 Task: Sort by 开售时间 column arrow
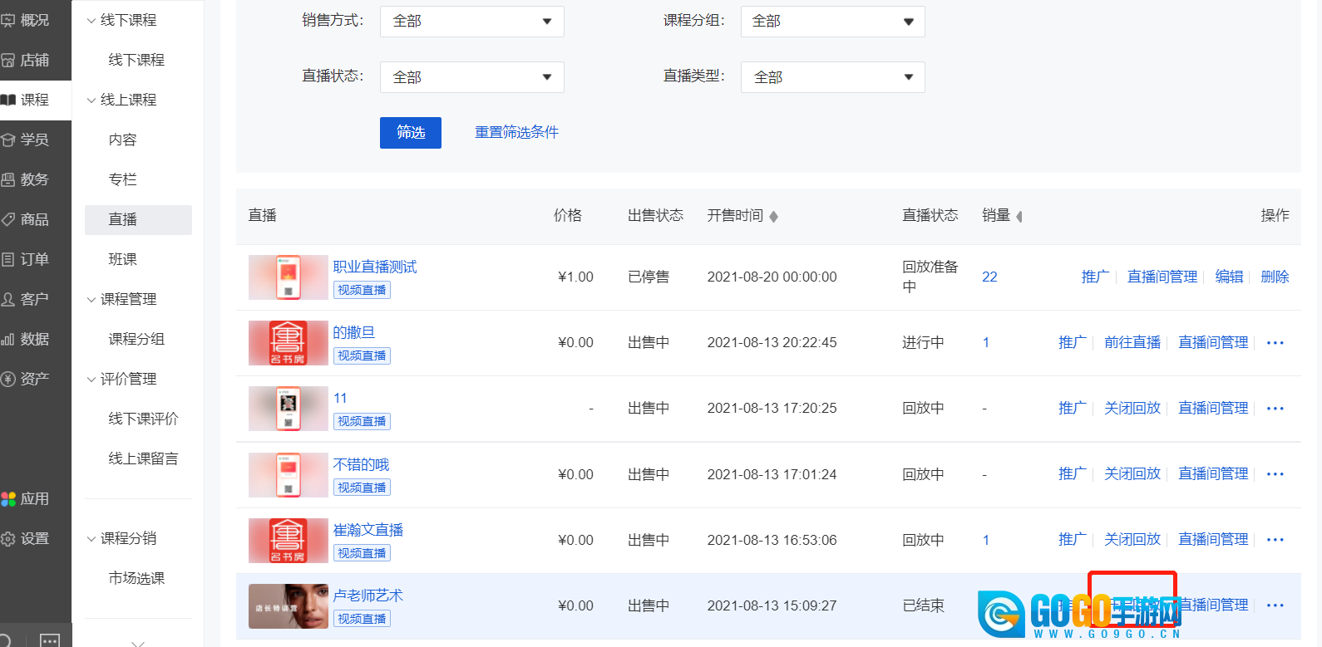pyautogui.click(x=773, y=217)
